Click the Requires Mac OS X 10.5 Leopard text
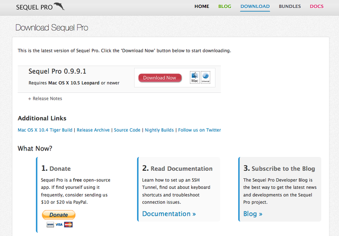Image resolution: width=339 pixels, height=236 pixels. tap(74, 83)
